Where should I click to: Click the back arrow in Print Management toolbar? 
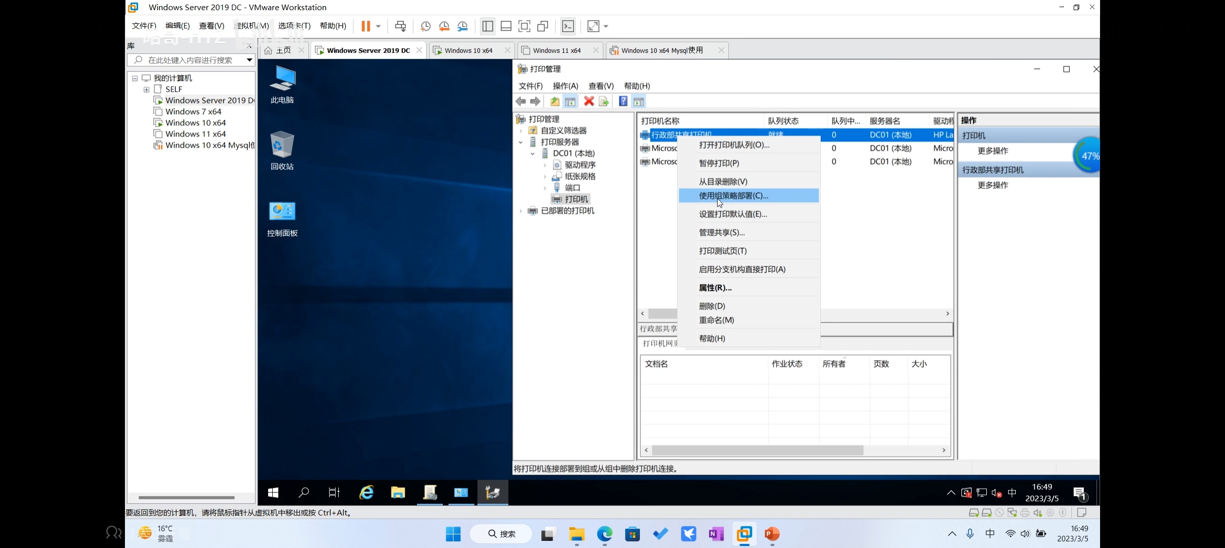point(521,101)
